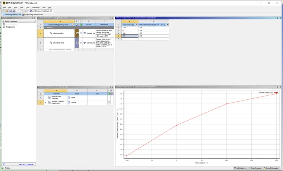Select the thermal conductivity cell containing 165
The image size is (283, 171).
pyautogui.click(x=153, y=33)
